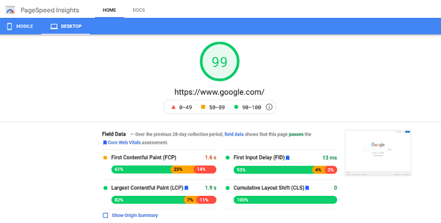This screenshot has width=441, height=223.
Task: Click the 4% orange FID bar segment
Action: point(319,170)
